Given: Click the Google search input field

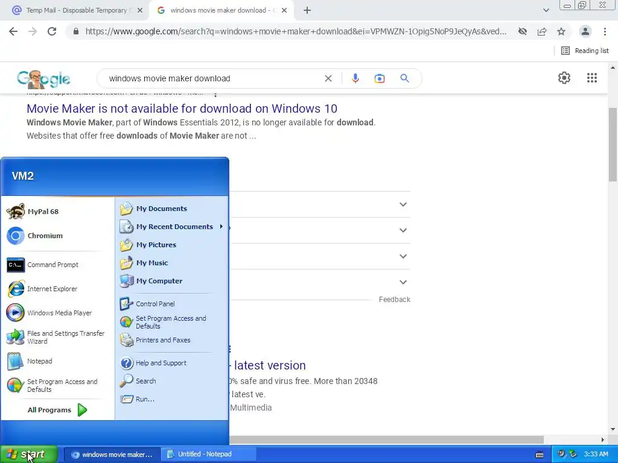Looking at the screenshot, I should pos(213,78).
